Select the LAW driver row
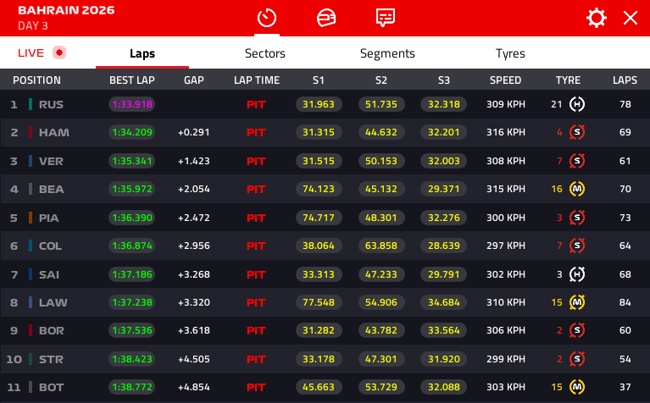The width and height of the screenshot is (650, 403). point(53,302)
